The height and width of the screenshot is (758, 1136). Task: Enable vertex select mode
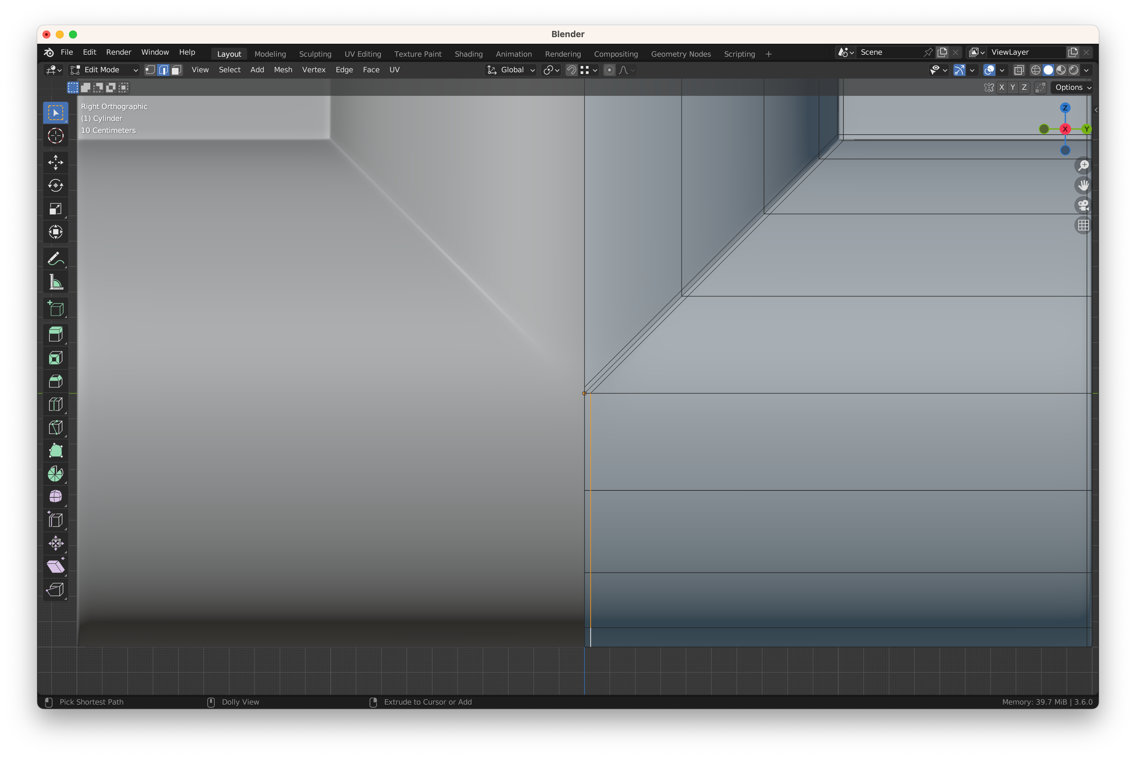tap(150, 70)
